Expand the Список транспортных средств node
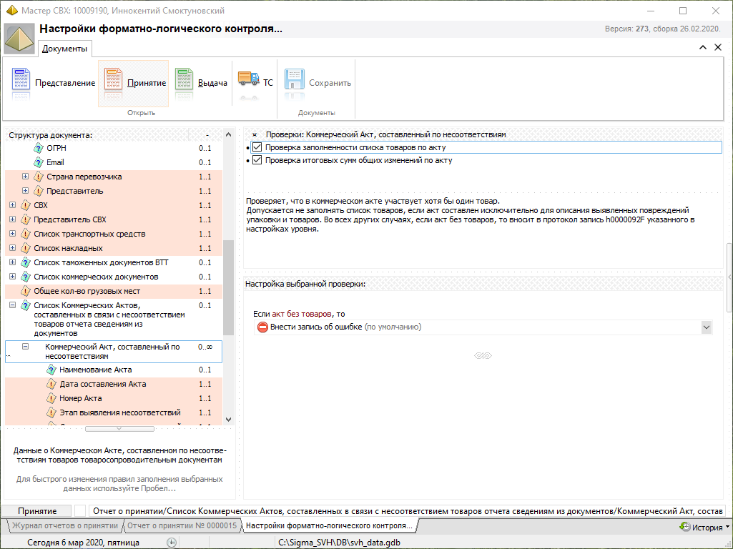733x549 pixels. pos(13,234)
